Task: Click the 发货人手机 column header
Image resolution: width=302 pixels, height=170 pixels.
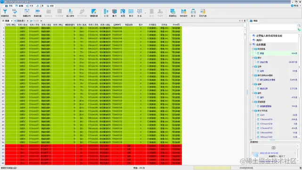Action: (34, 25)
